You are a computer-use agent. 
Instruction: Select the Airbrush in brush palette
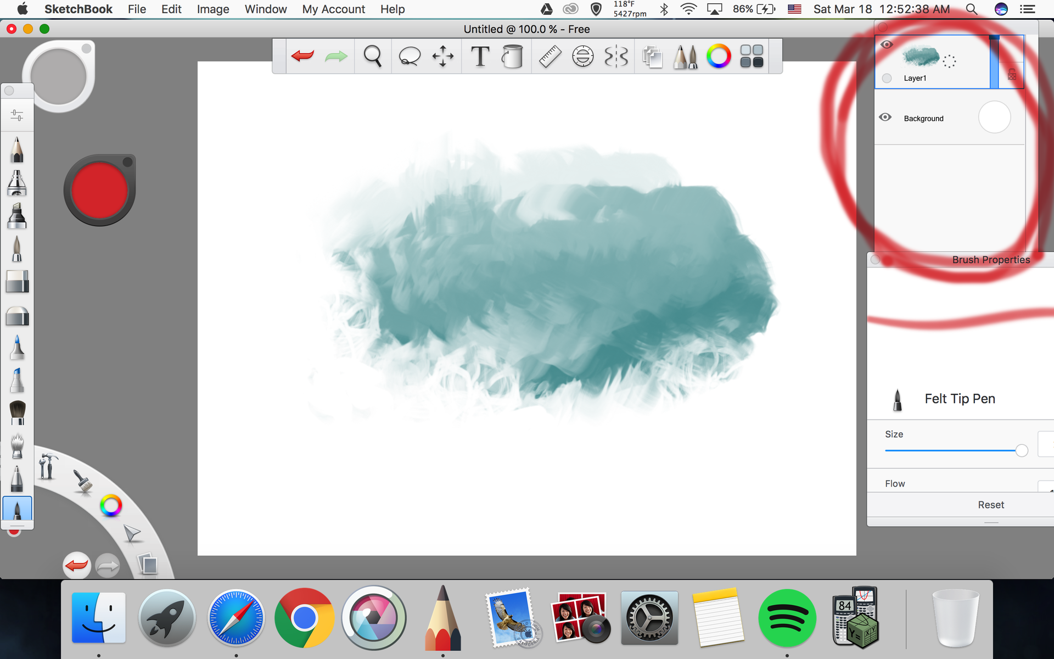[x=17, y=183]
